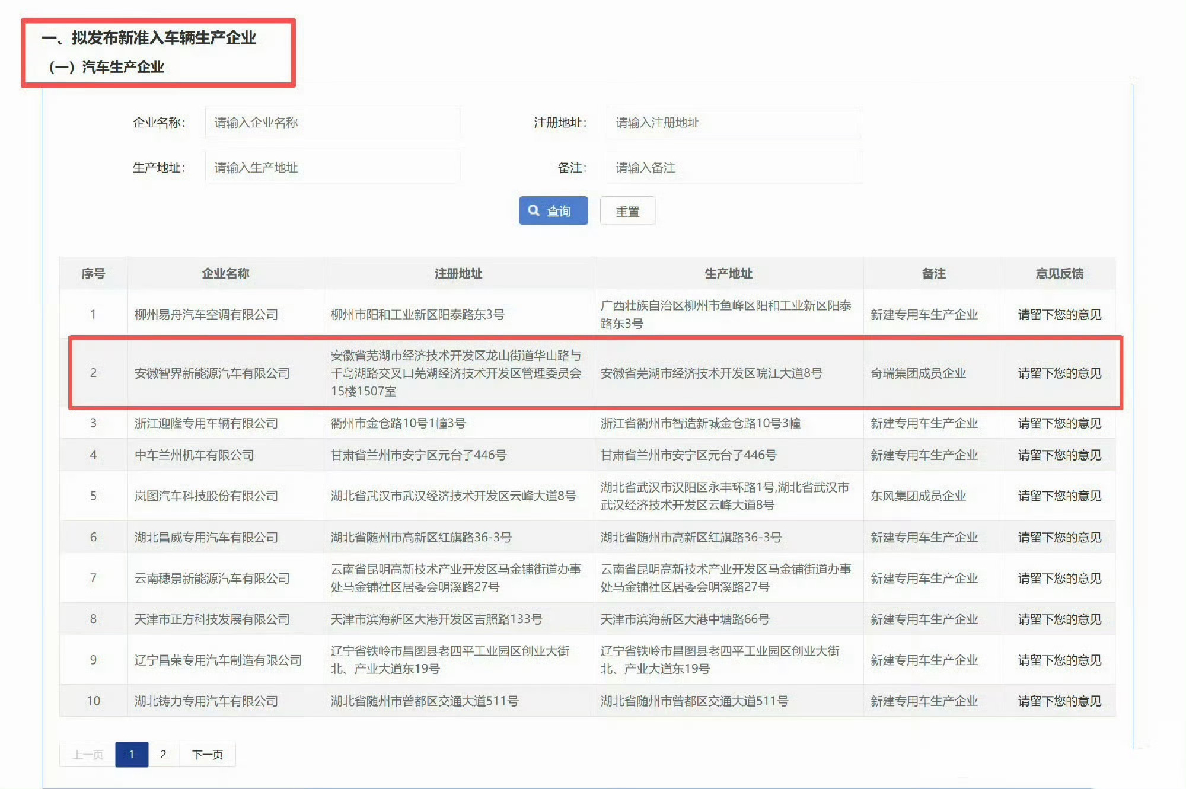Click the 序号 column header
The image size is (1186, 789).
(x=93, y=273)
